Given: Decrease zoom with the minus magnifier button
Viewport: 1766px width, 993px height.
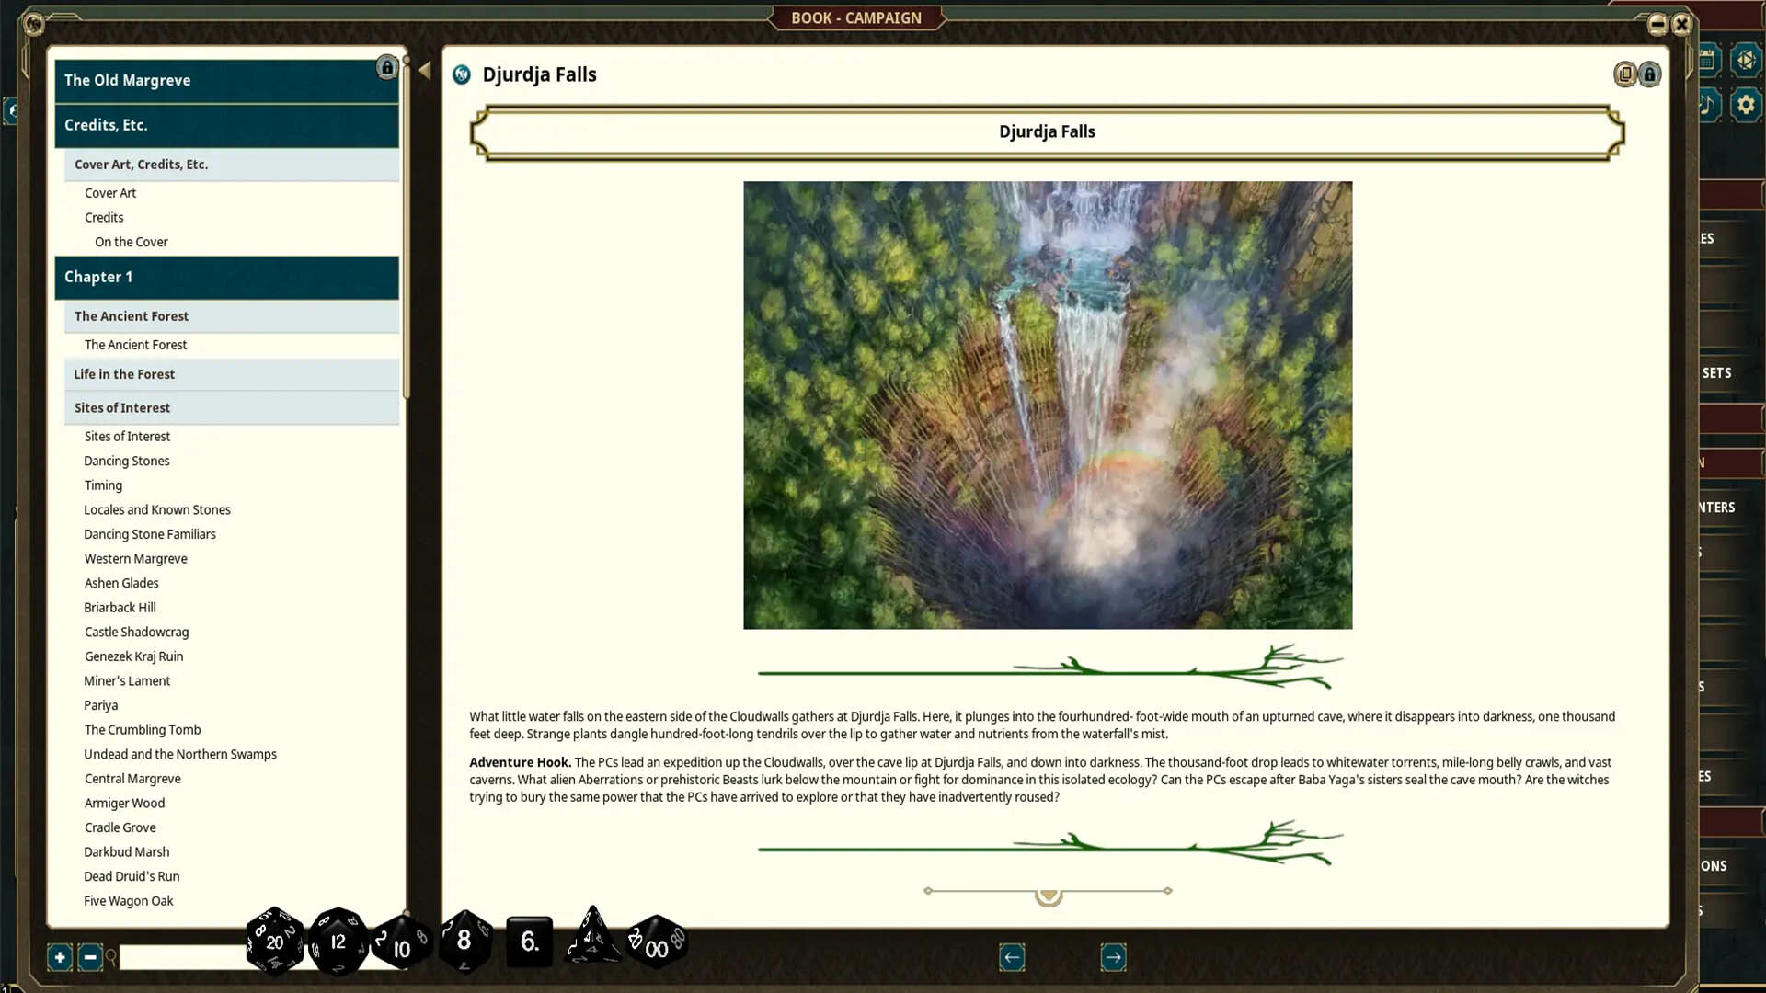Looking at the screenshot, I should click(x=89, y=957).
